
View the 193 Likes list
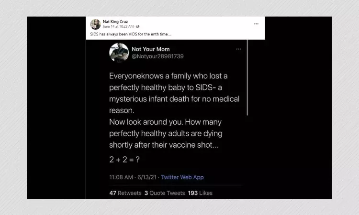[201, 193]
